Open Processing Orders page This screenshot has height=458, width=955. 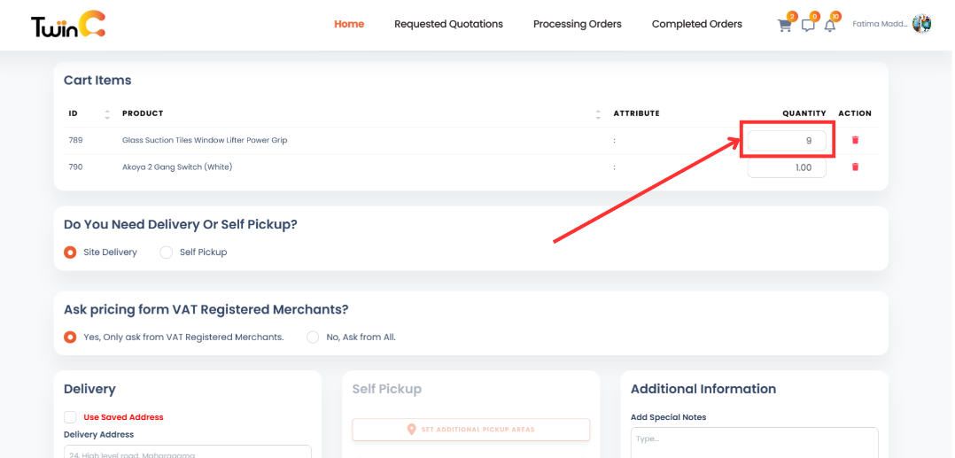tap(578, 25)
